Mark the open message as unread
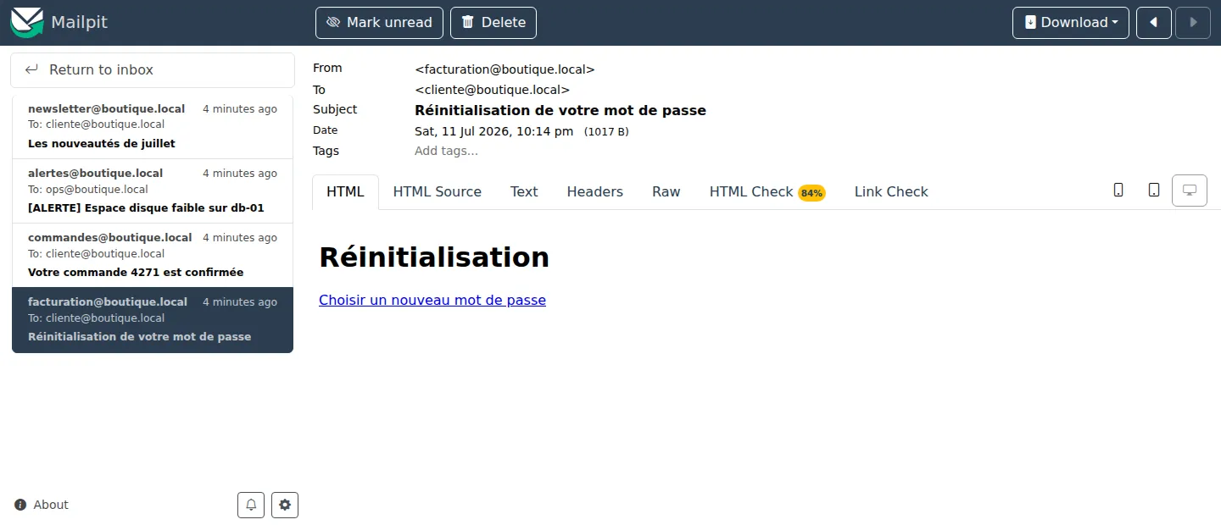 379,23
